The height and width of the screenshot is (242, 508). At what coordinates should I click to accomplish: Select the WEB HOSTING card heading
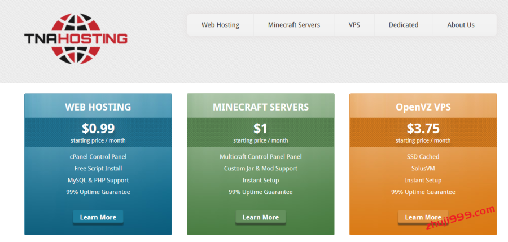[98, 107]
